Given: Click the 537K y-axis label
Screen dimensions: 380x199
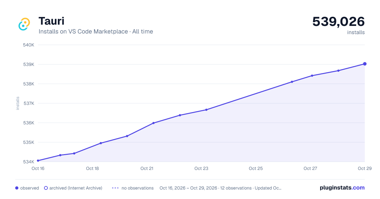Looking at the screenshot, I should (x=28, y=103).
